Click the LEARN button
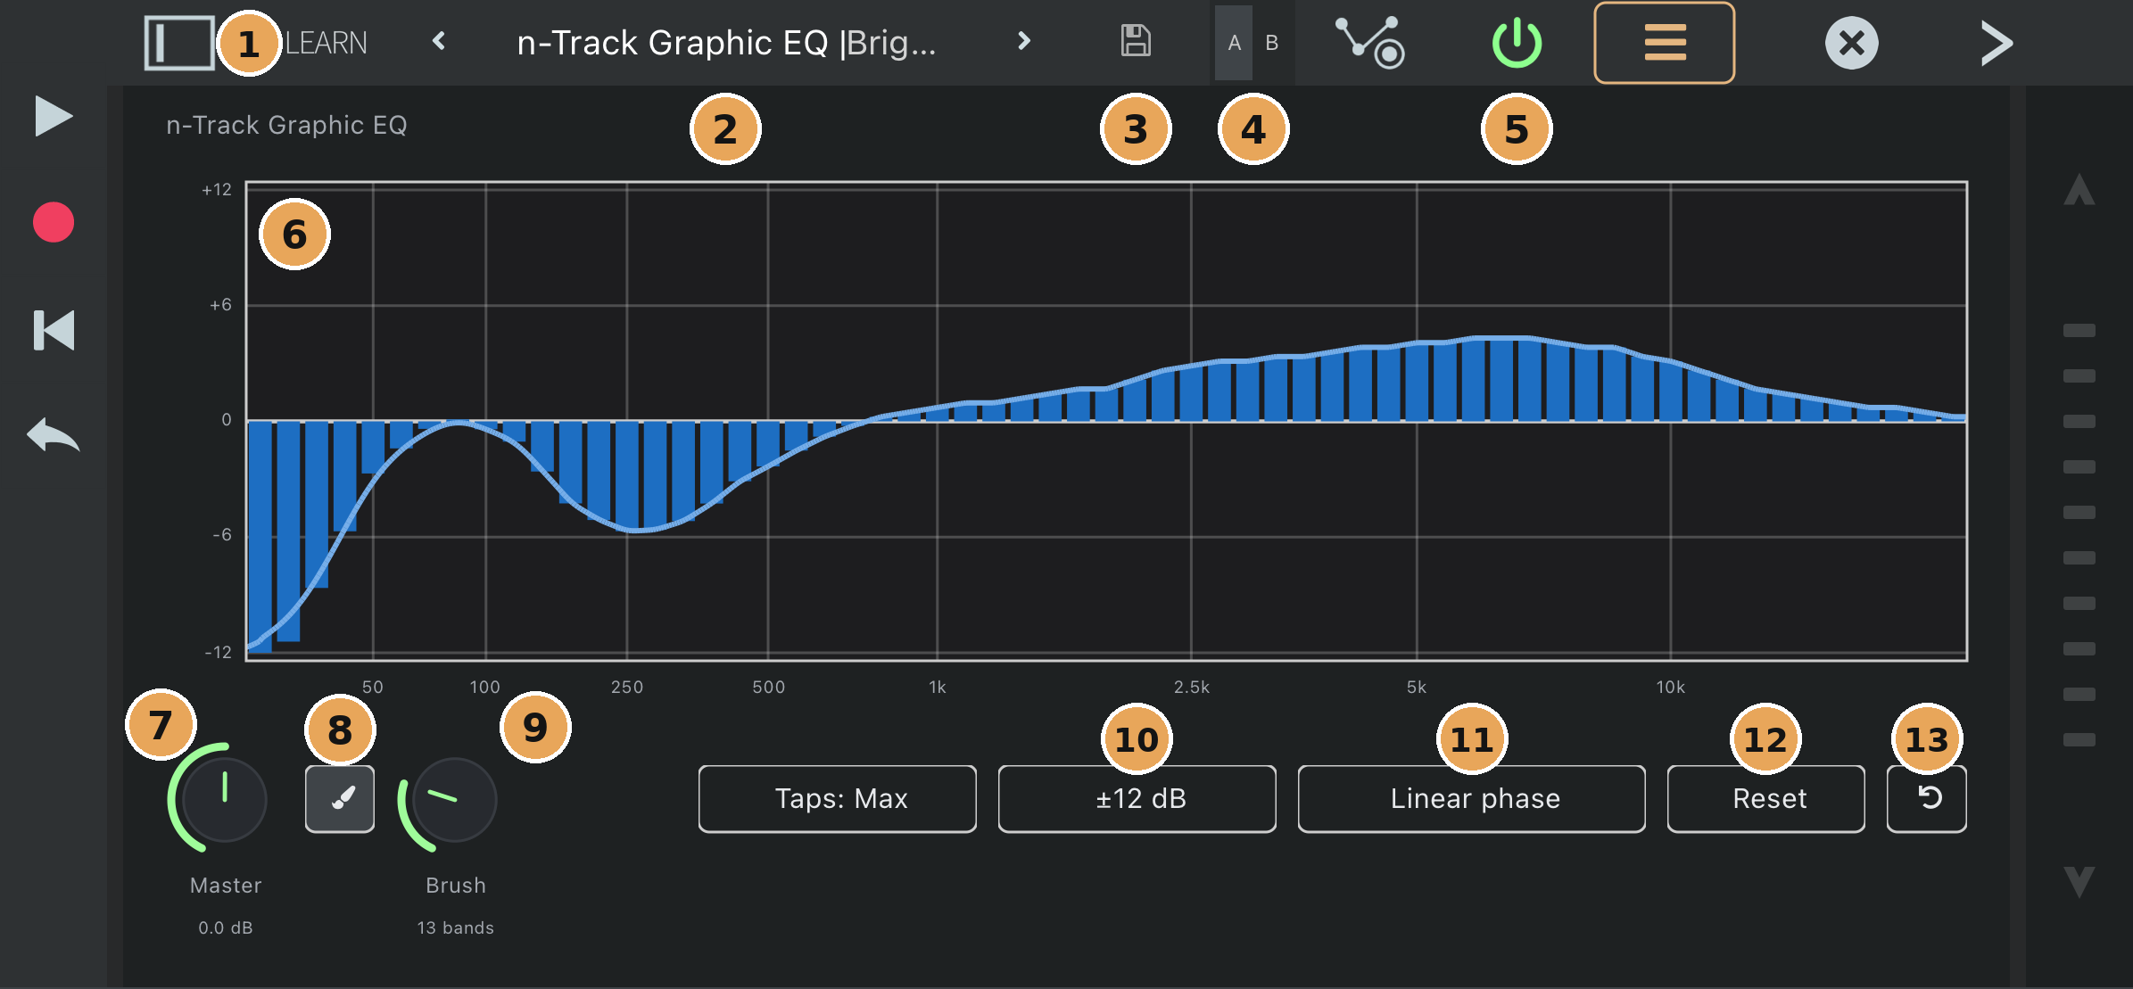This screenshot has height=989, width=2133. [326, 43]
